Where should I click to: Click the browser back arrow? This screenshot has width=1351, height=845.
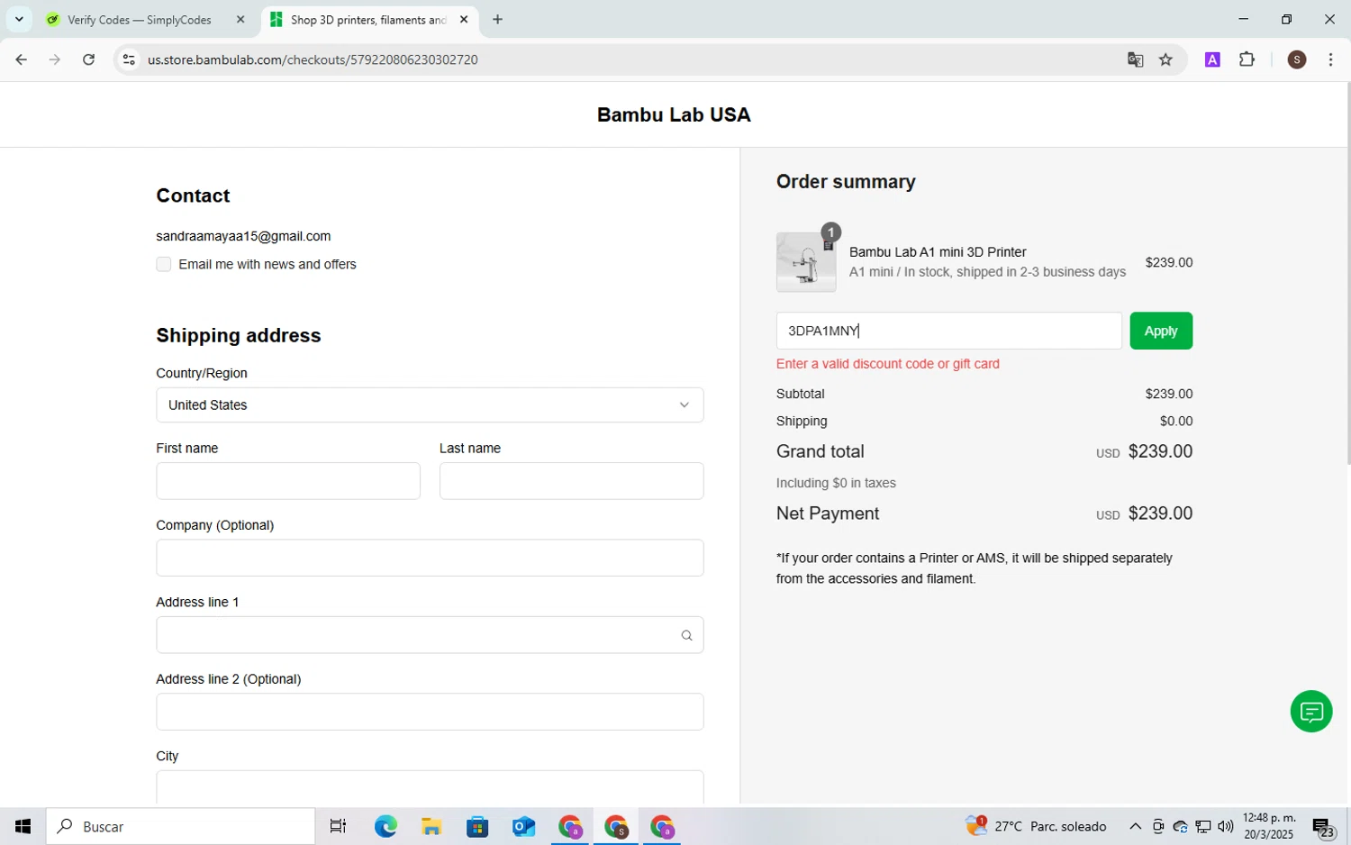pyautogui.click(x=21, y=59)
